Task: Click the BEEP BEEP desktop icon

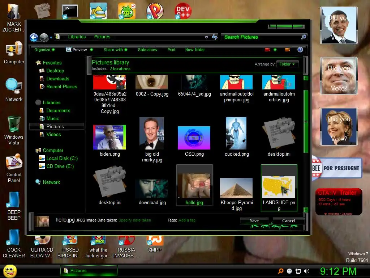Action: [14, 206]
